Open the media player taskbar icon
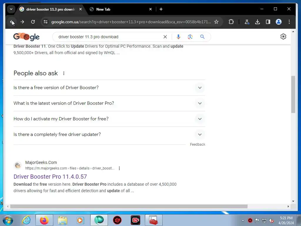Viewport: 301px width, 226px height. click(80, 220)
